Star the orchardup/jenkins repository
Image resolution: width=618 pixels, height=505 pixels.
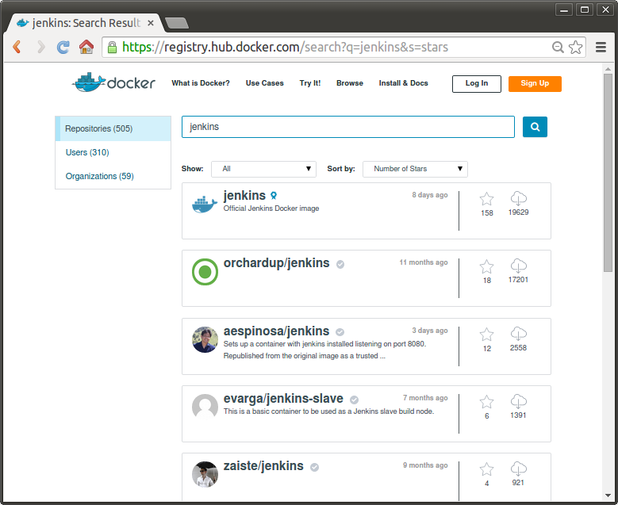tap(487, 266)
